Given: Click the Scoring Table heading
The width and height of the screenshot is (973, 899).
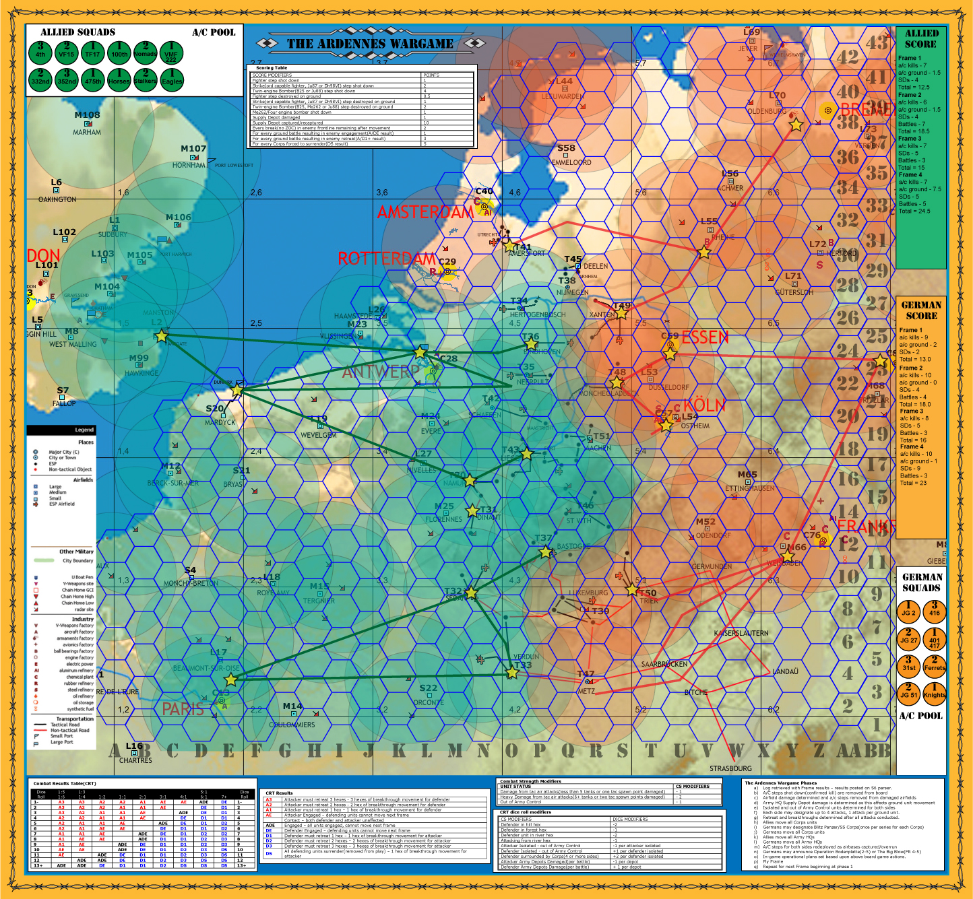Looking at the screenshot, I should coord(272,68).
